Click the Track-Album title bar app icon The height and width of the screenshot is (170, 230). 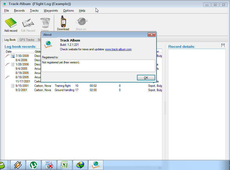pos(5,4)
